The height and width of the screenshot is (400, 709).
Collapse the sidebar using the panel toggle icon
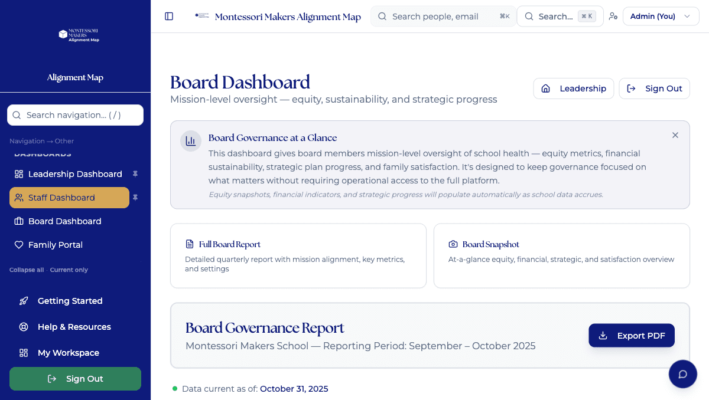(x=169, y=17)
